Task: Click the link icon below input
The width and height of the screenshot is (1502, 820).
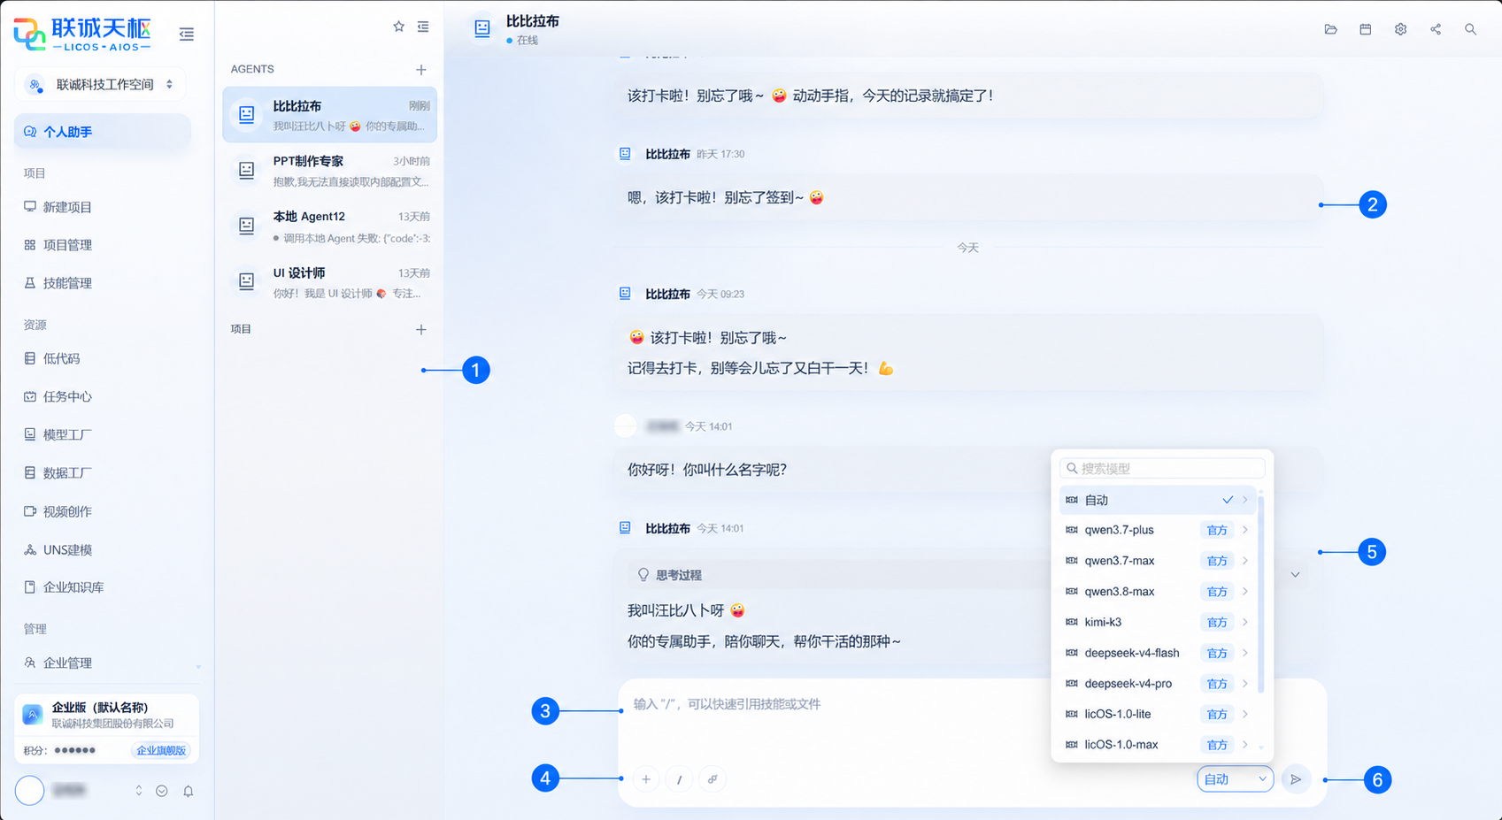Action: 712,779
